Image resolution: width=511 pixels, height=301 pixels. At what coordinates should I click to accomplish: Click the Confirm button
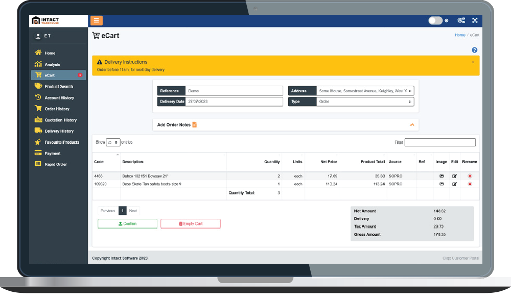pos(127,223)
